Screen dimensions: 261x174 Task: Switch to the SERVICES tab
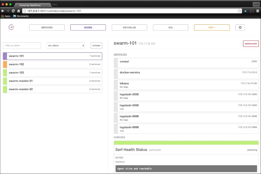click(47, 27)
